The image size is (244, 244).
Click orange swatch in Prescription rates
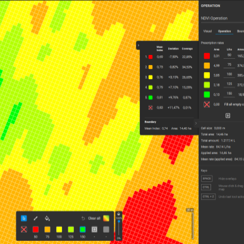point(207,66)
